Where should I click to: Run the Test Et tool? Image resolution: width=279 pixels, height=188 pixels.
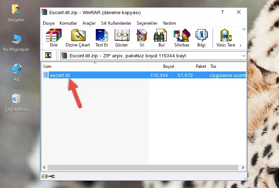point(102,38)
